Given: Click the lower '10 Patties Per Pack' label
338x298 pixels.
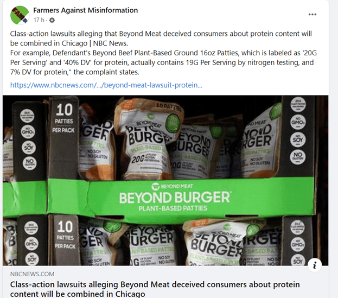Looking at the screenshot, I should (65, 234).
